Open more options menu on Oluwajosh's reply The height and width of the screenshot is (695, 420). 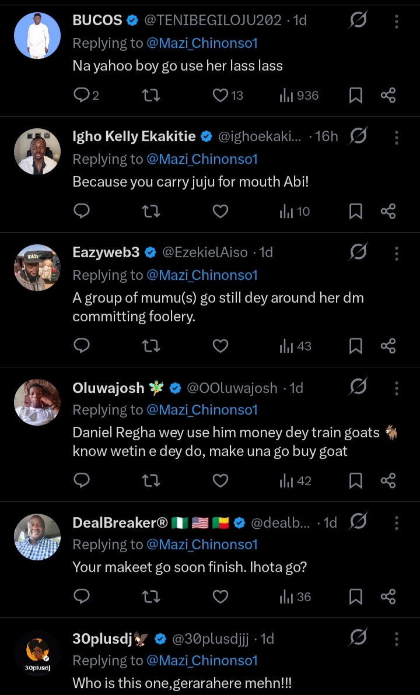(397, 388)
